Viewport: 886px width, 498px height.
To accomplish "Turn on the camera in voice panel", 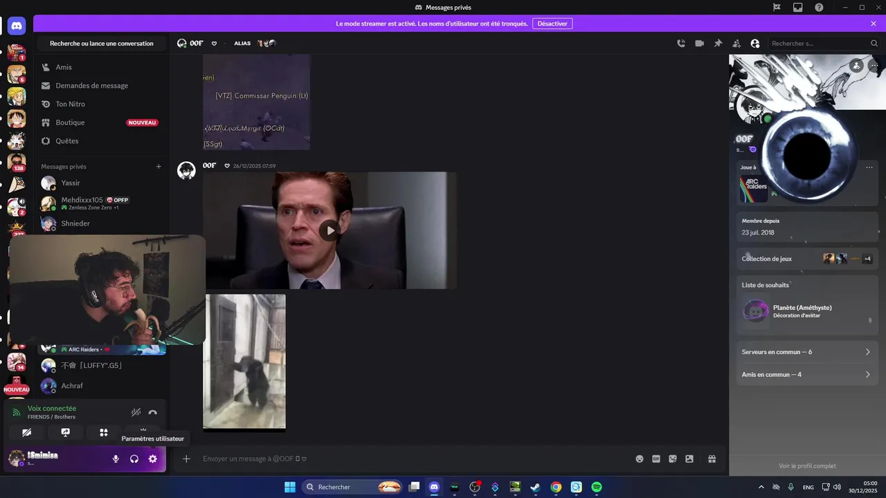I will (x=26, y=432).
